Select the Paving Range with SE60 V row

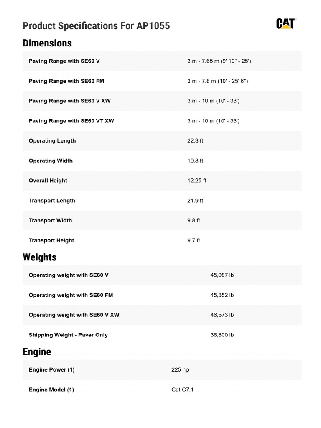[162, 61]
